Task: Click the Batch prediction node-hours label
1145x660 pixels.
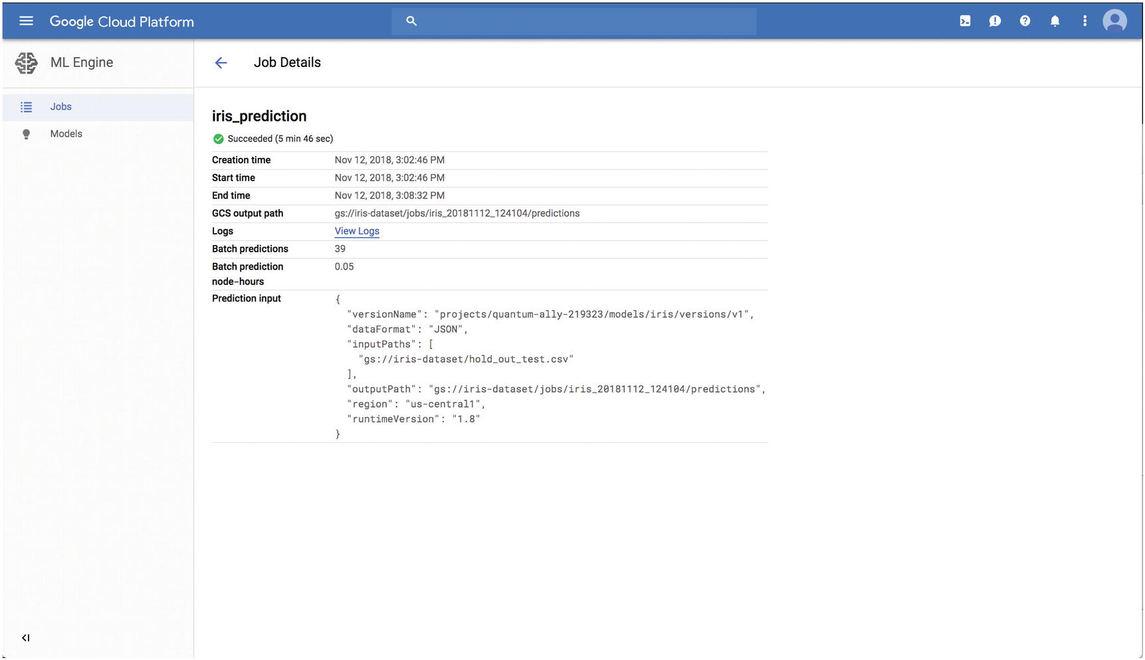Action: 248,274
